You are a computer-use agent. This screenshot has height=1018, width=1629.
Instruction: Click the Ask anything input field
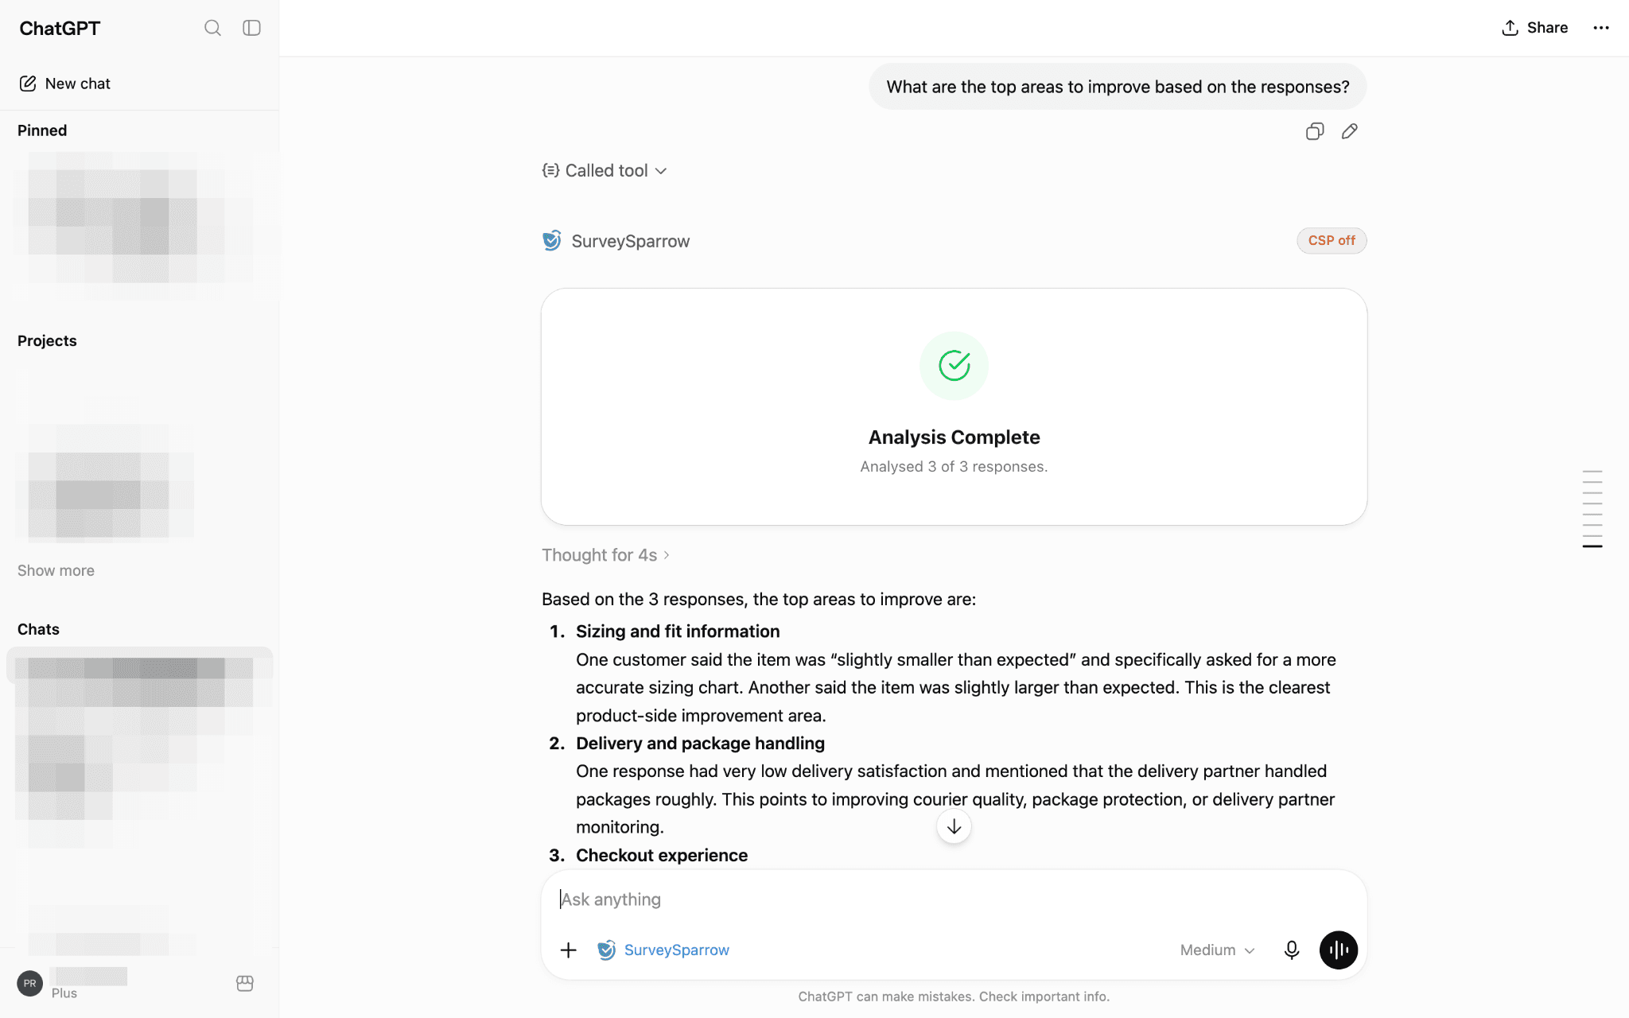954,899
